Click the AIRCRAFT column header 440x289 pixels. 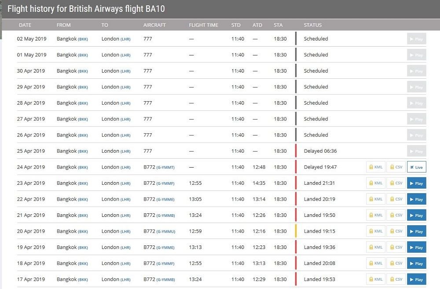(x=154, y=25)
